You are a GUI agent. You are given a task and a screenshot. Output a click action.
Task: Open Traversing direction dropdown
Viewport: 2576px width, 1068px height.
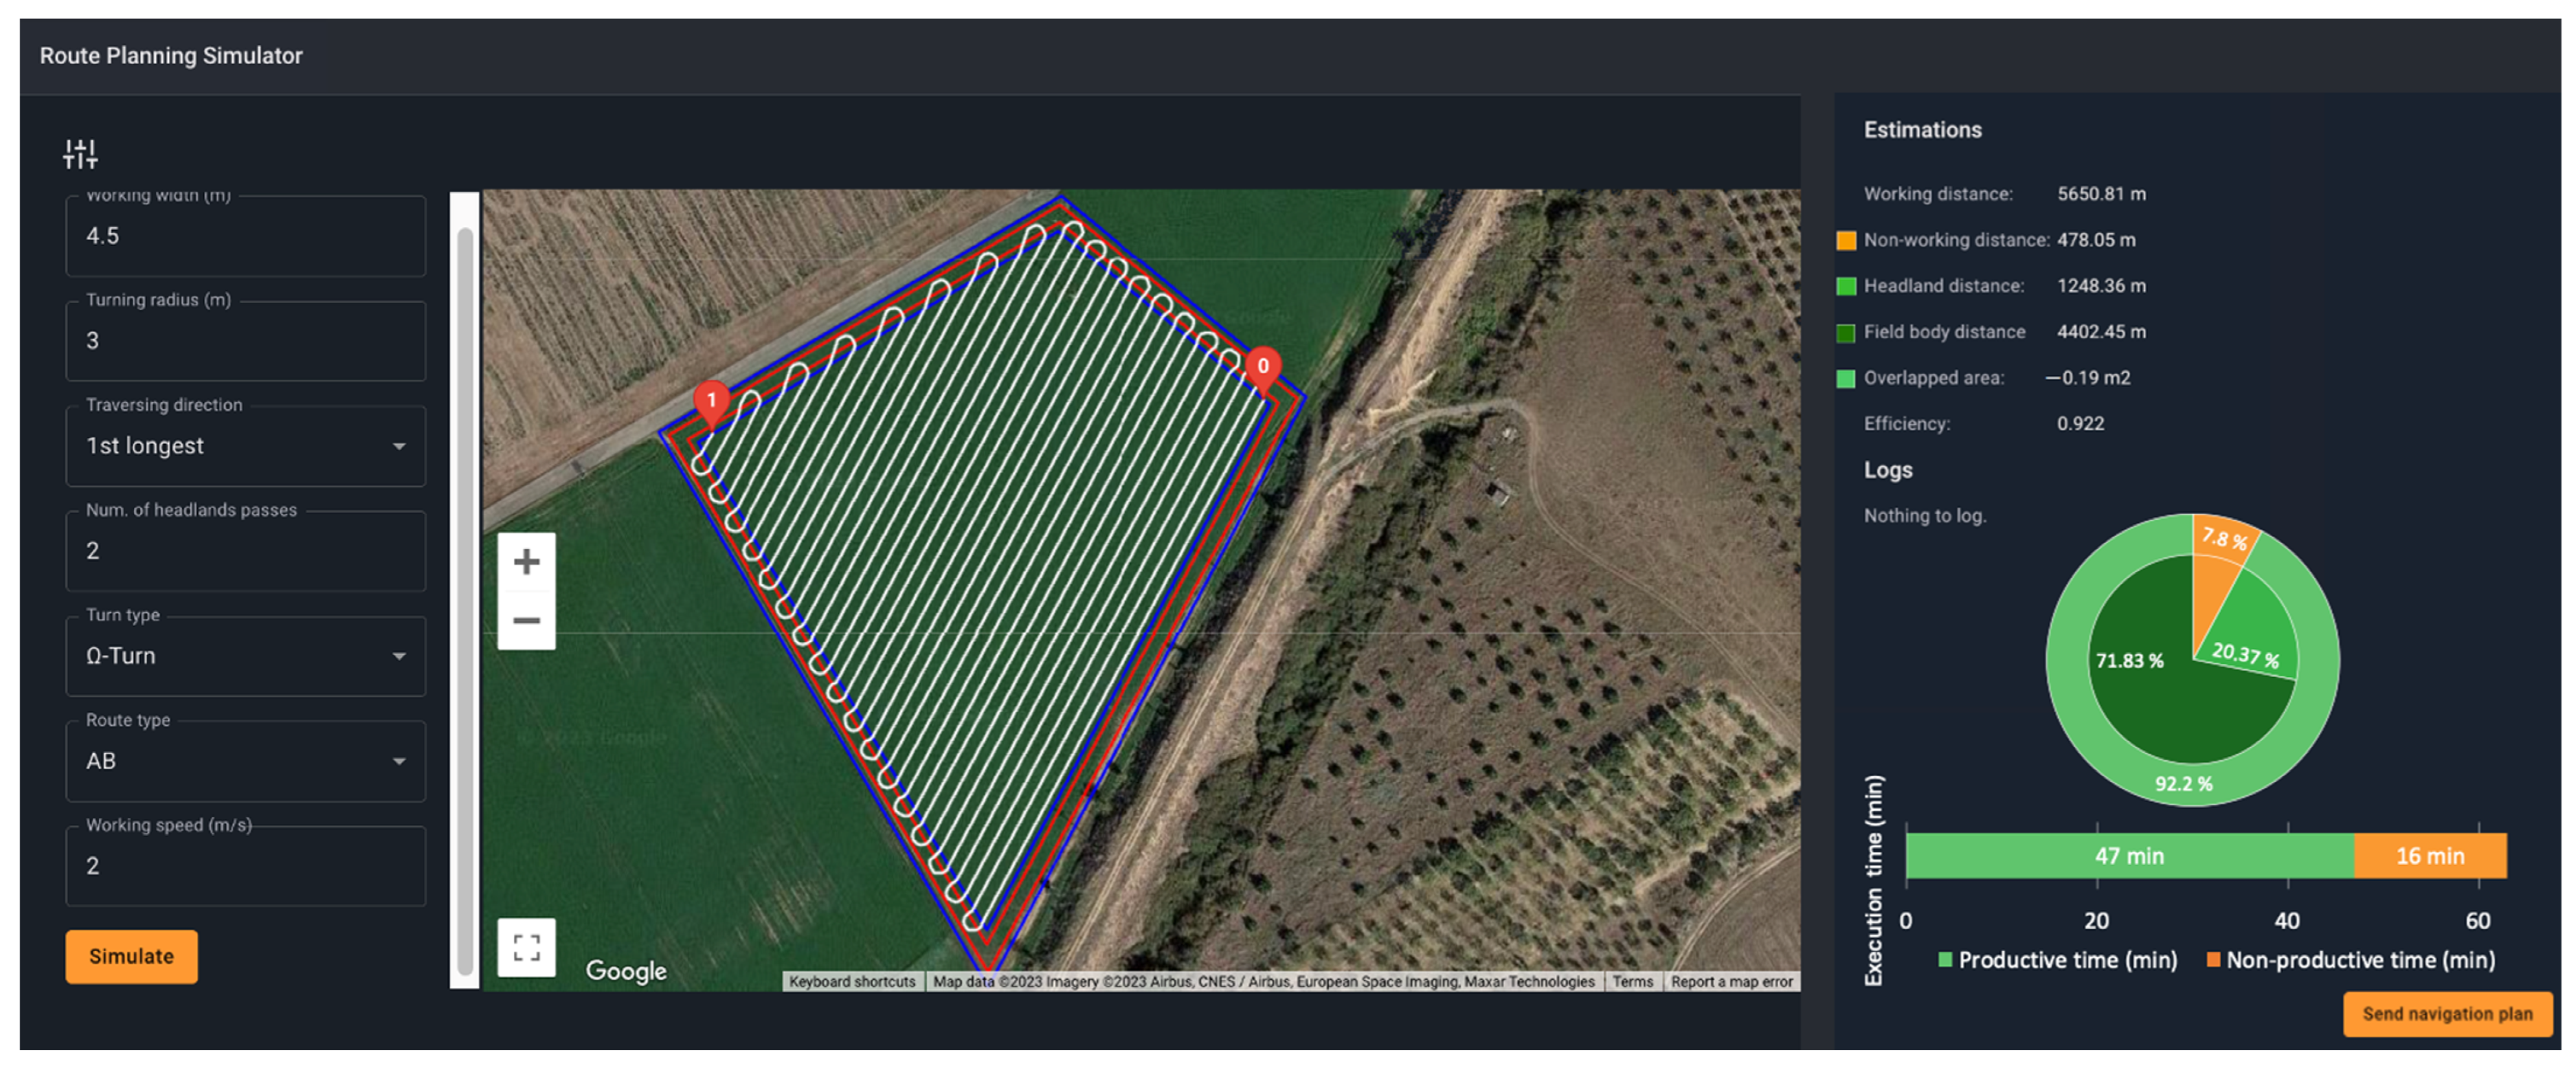pos(245,446)
